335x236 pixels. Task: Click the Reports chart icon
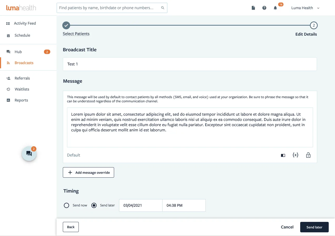pos(8,100)
